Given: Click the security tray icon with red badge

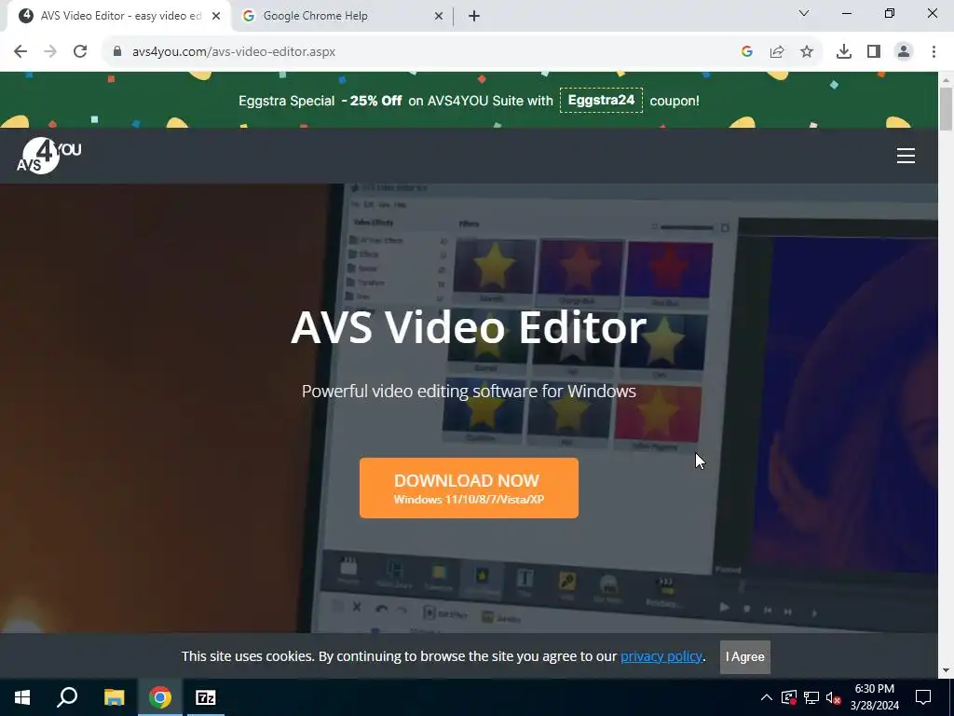Looking at the screenshot, I should [x=789, y=697].
